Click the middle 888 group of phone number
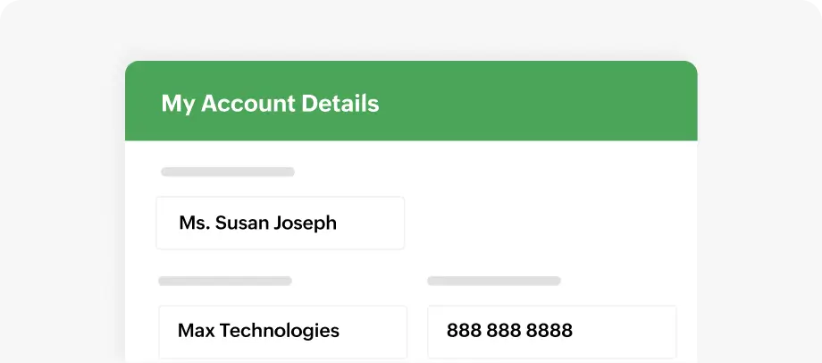This screenshot has height=363, width=822. [x=504, y=331]
